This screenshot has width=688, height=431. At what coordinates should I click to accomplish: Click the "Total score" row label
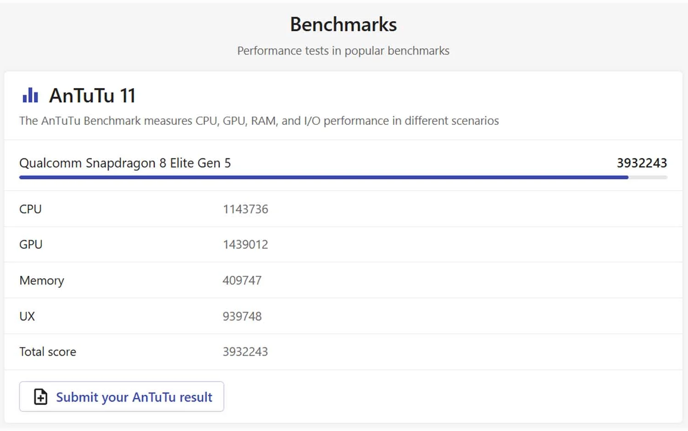48,352
